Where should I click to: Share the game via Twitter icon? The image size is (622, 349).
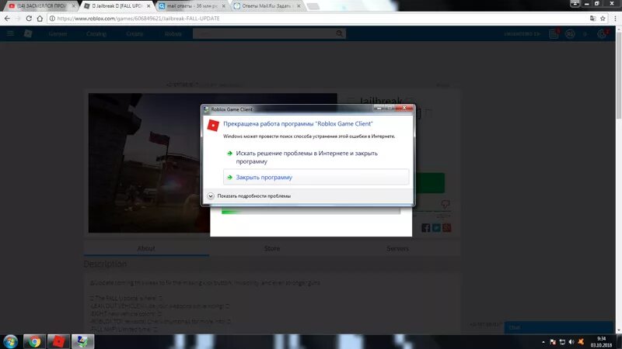(436, 228)
